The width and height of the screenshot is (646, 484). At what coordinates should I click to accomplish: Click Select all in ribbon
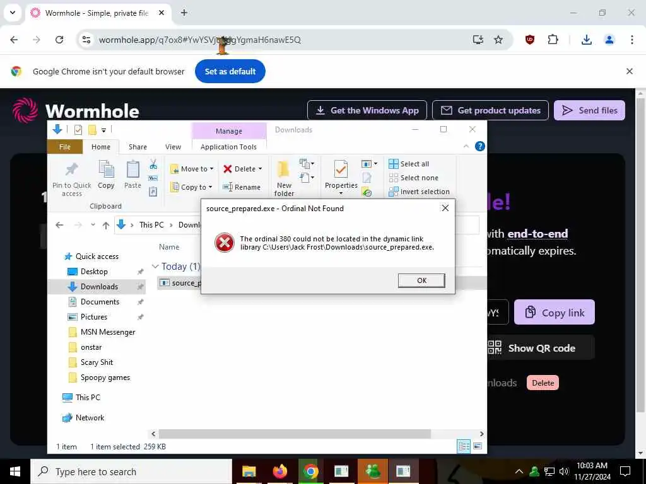click(x=409, y=164)
